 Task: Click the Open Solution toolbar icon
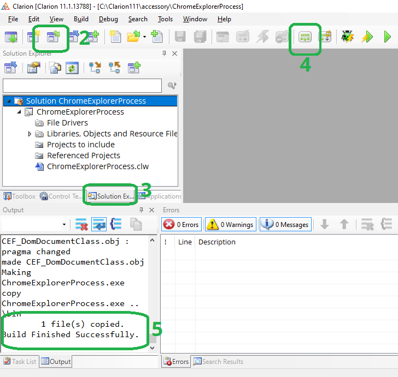pos(54,37)
